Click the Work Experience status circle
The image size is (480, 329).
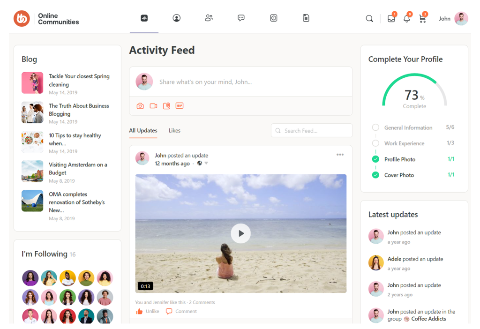tap(375, 143)
